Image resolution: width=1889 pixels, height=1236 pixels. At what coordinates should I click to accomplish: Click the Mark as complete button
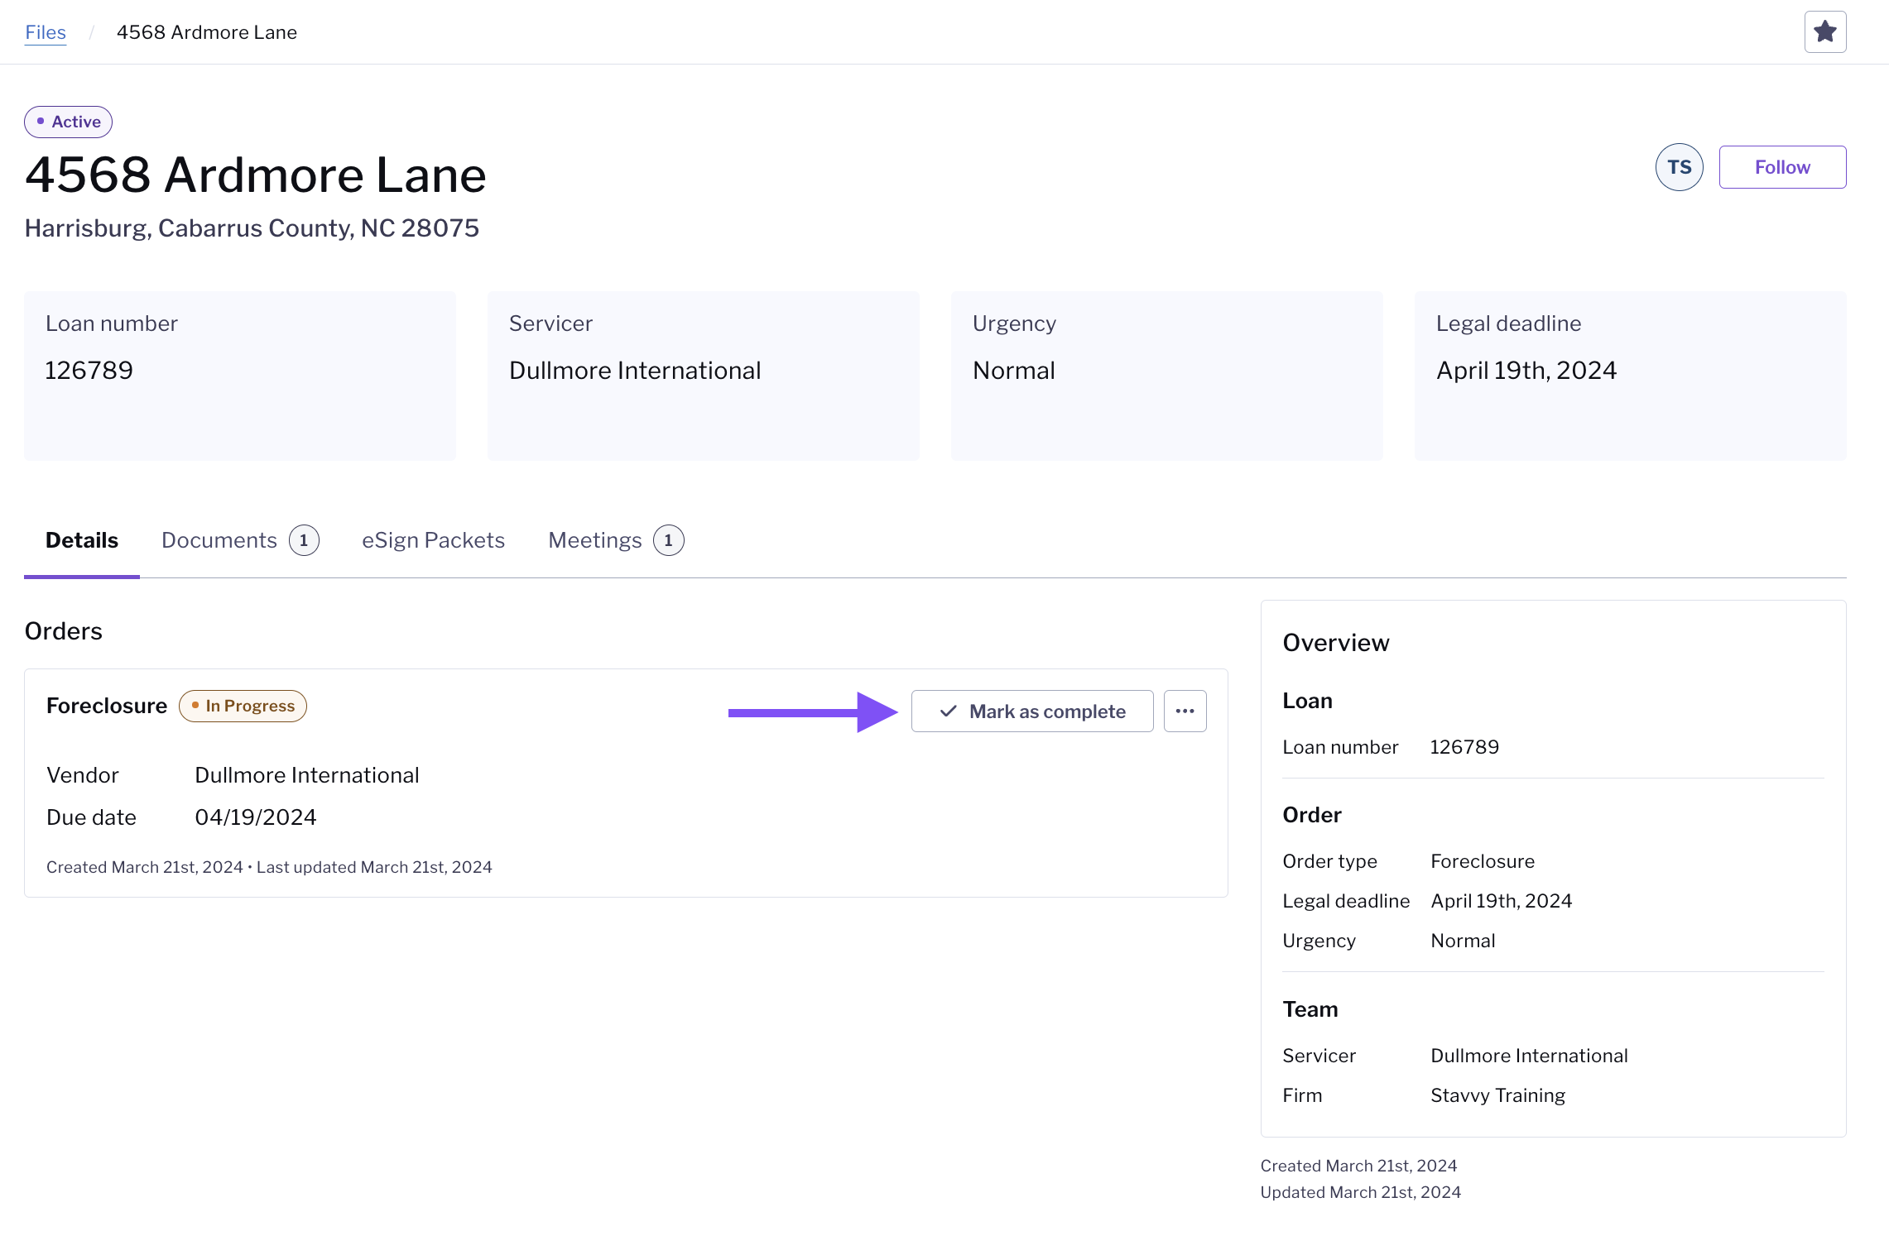[1031, 711]
